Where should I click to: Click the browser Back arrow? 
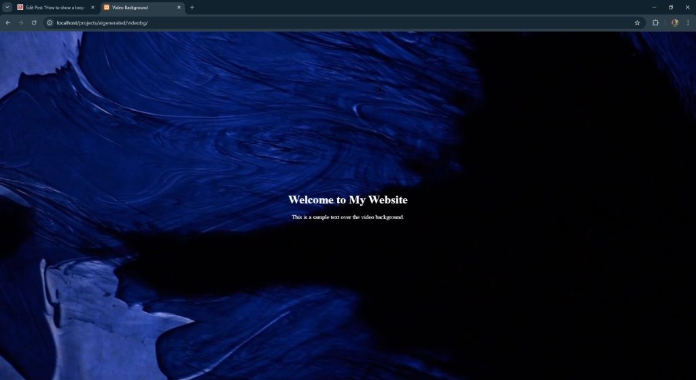click(x=8, y=22)
